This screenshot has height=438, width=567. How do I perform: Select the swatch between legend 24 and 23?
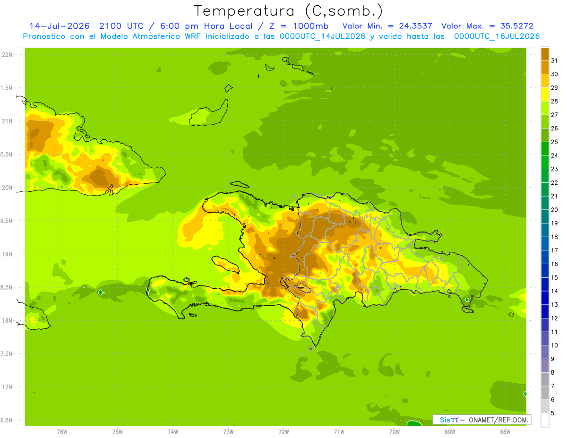[545, 162]
